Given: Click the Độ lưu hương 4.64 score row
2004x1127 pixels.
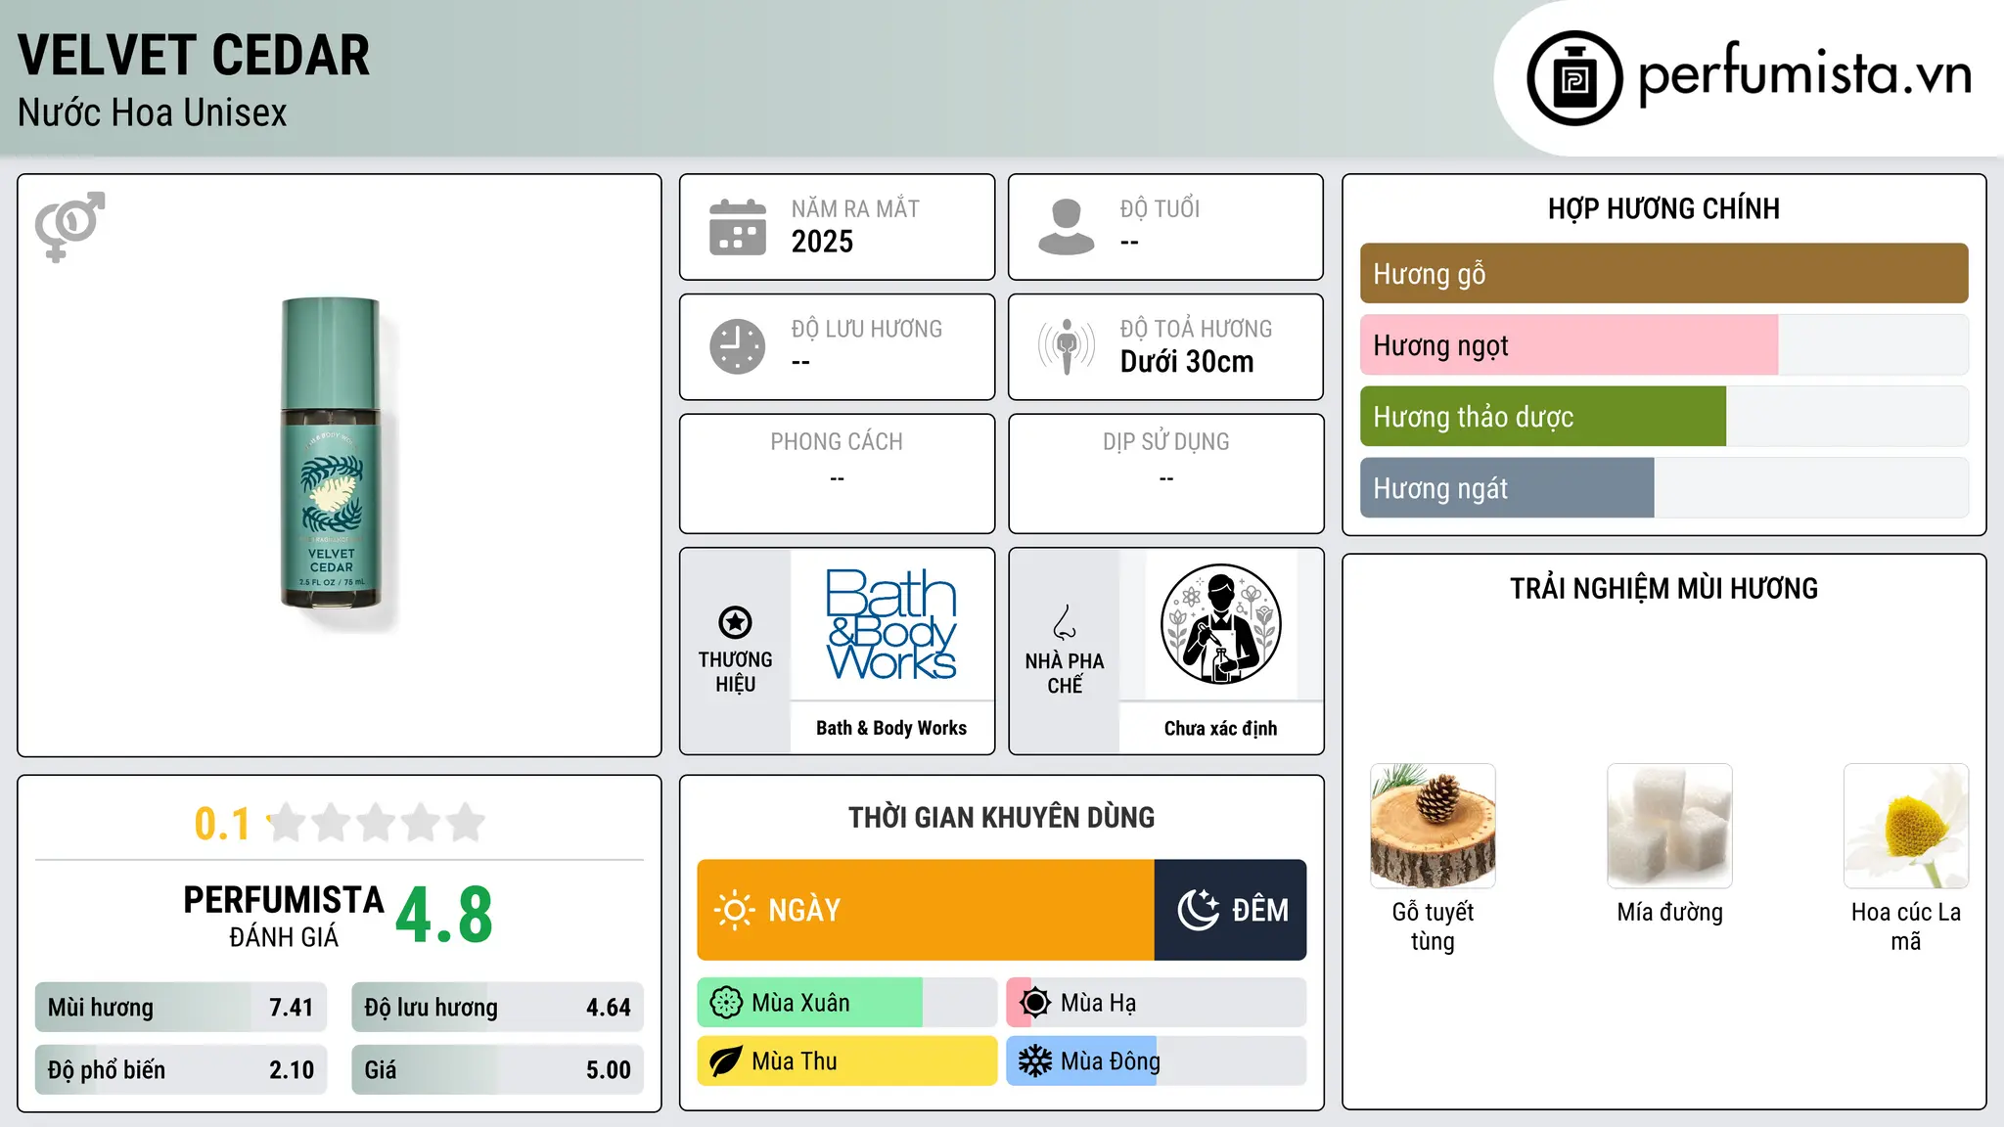Looking at the screenshot, I should tap(497, 1008).
